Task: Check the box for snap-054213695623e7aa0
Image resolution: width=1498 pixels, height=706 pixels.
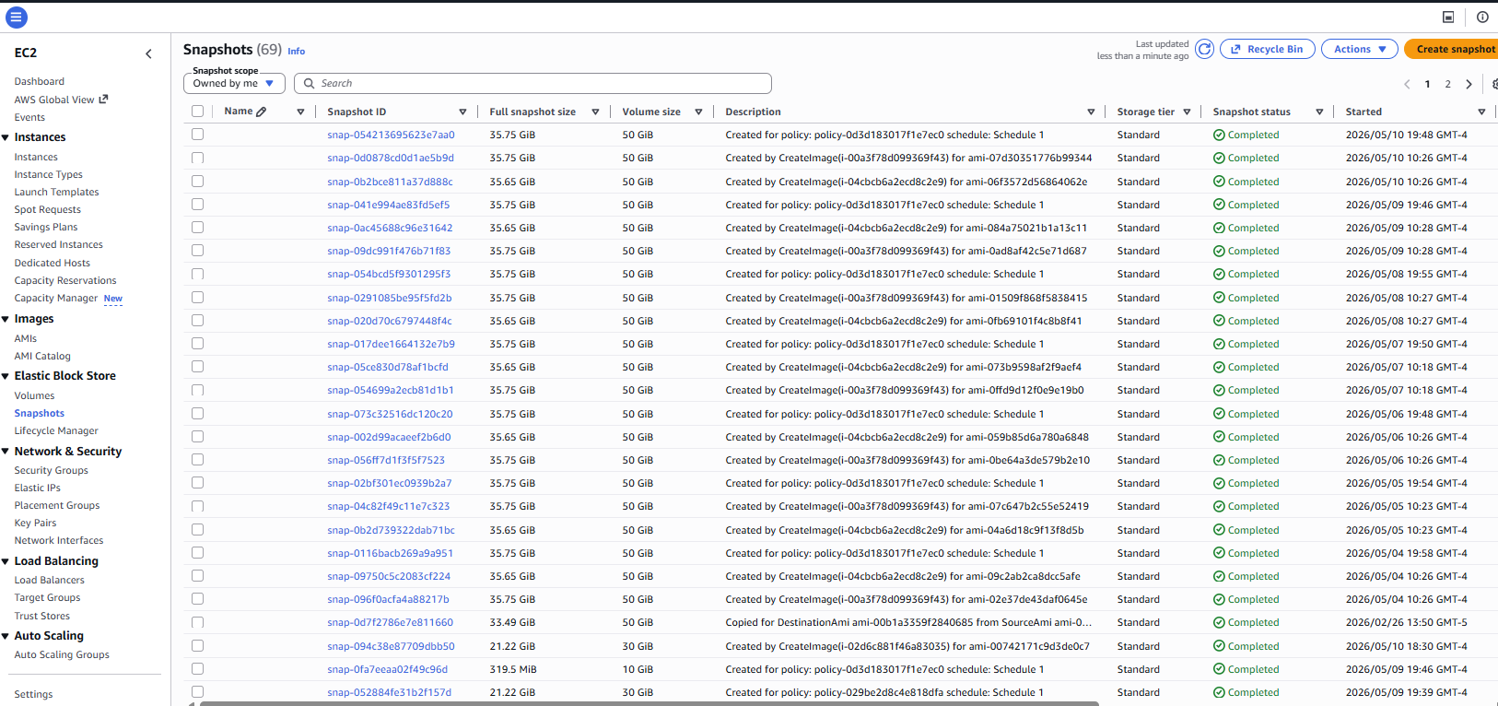Action: 197,135
